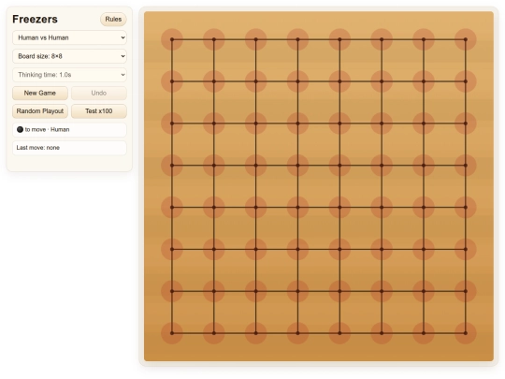
Task: Click the 'to move · Human' status text
Action: 47,129
